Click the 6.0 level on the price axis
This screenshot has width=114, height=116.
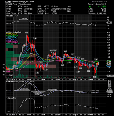pos(109,32)
